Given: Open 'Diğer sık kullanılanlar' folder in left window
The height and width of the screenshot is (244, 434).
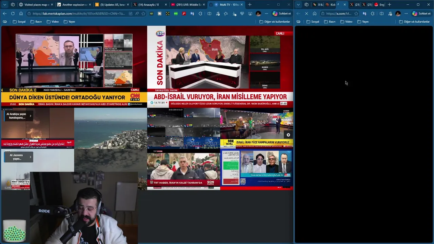Looking at the screenshot, I should coord(275,22).
